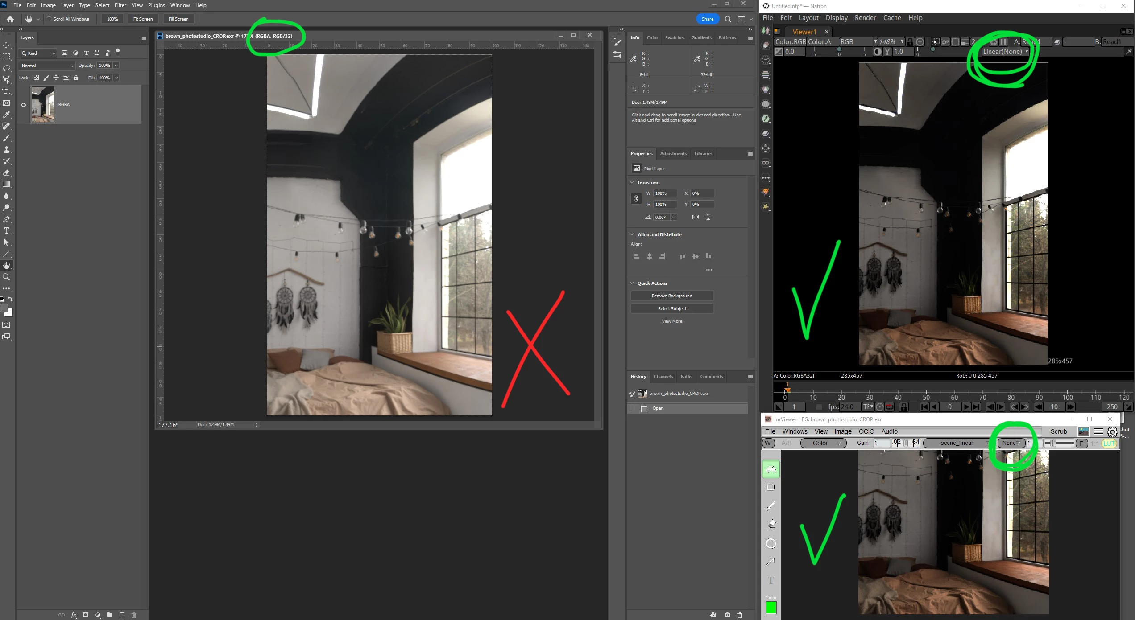Image resolution: width=1135 pixels, height=620 pixels.
Task: Click the mrViewer preferences gear icon
Action: (x=1112, y=431)
